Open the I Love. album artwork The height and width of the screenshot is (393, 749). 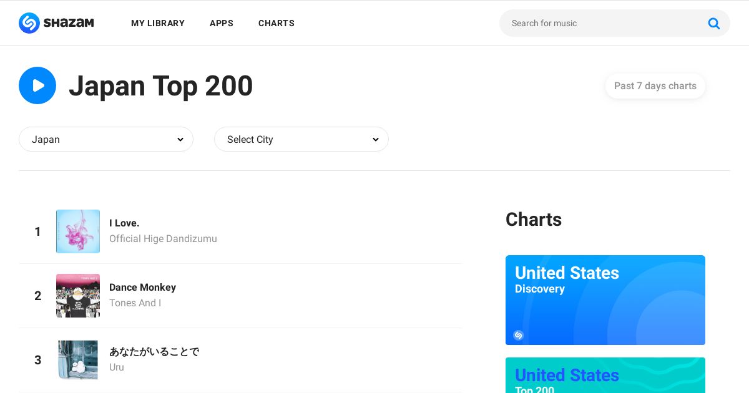pos(78,231)
